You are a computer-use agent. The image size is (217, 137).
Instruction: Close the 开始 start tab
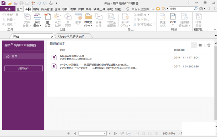click(52, 36)
